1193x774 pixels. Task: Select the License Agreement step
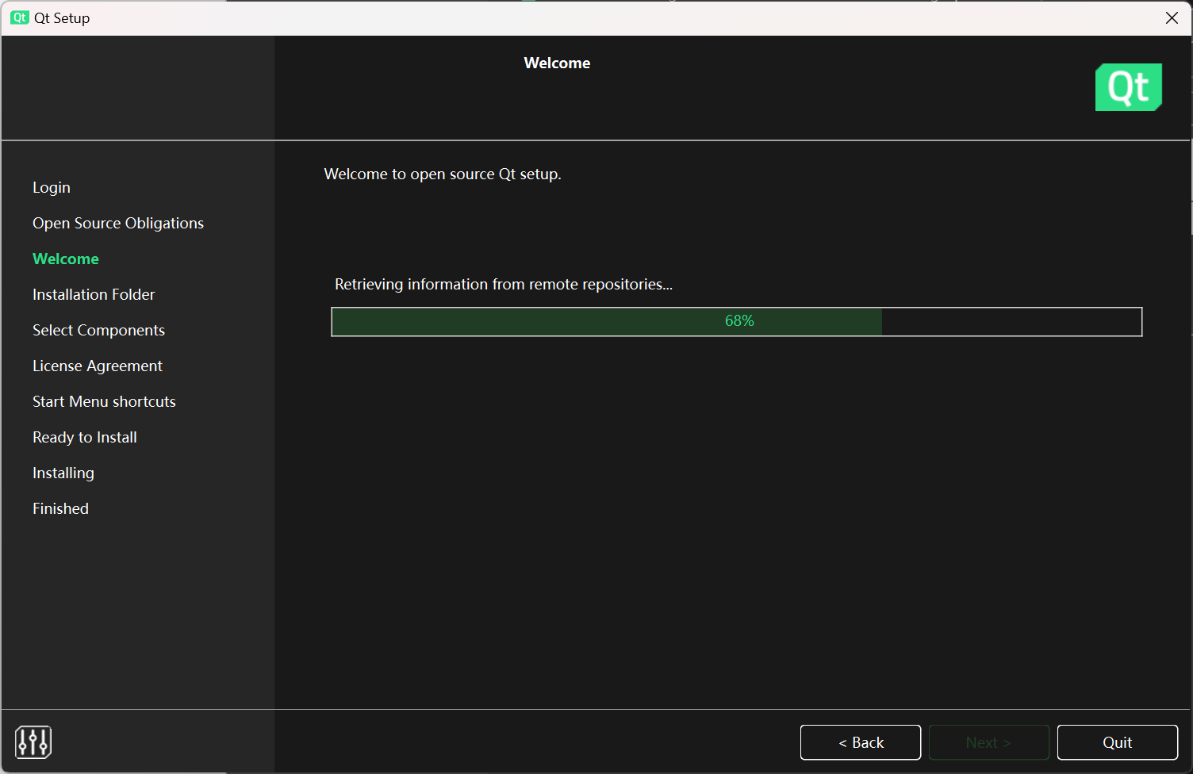click(x=98, y=366)
